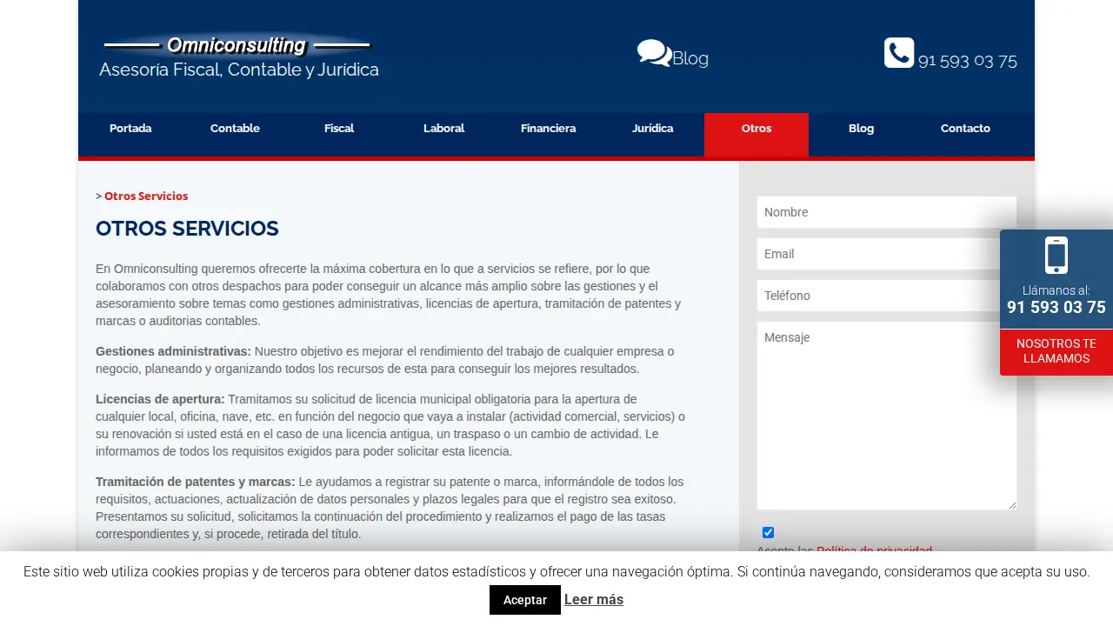1113x626 pixels.
Task: Click the bold Licencias de apertura label
Action: 160,399
